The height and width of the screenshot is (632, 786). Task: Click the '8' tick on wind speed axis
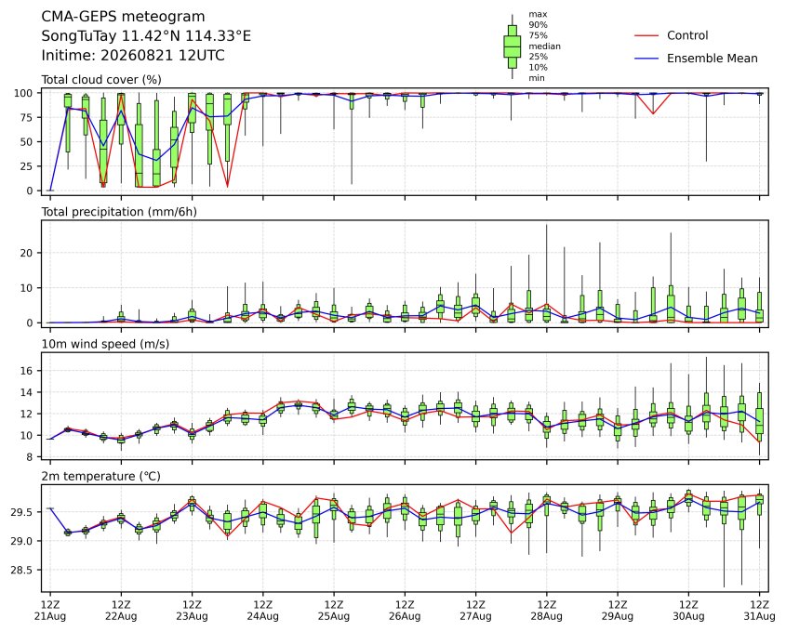[30, 456]
